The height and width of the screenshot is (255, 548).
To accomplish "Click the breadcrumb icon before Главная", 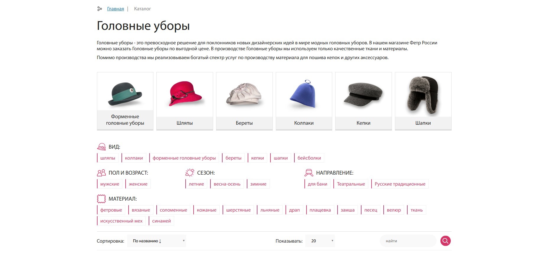I will pyautogui.click(x=100, y=9).
